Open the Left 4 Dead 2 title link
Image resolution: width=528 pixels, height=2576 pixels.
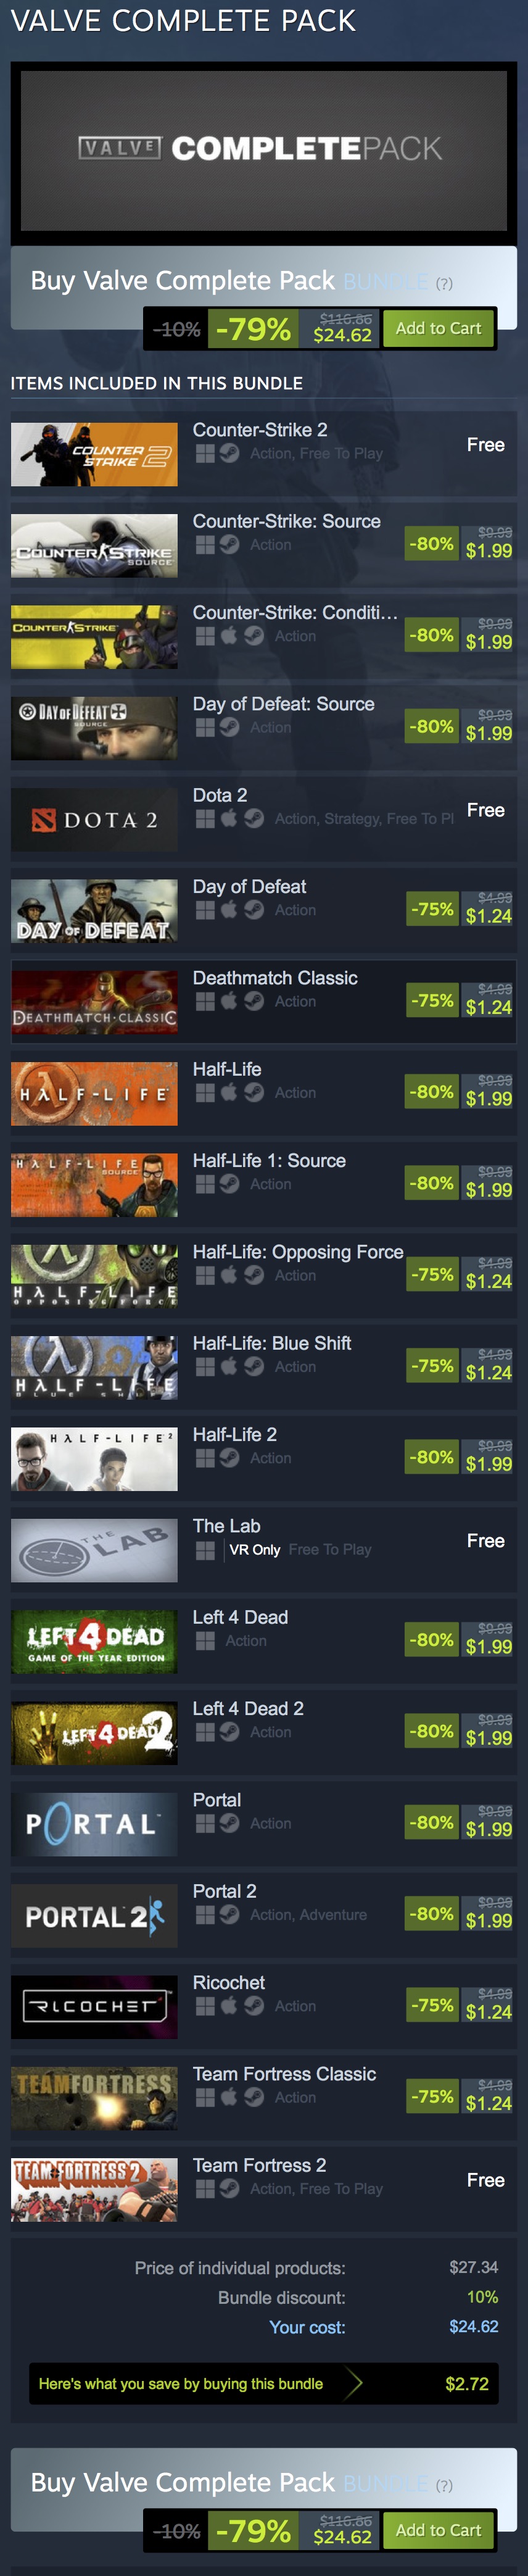click(248, 1708)
